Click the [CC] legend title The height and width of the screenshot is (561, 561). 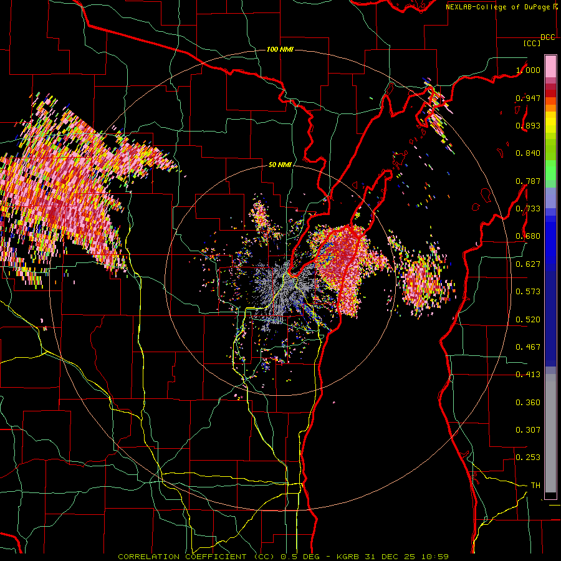point(532,43)
